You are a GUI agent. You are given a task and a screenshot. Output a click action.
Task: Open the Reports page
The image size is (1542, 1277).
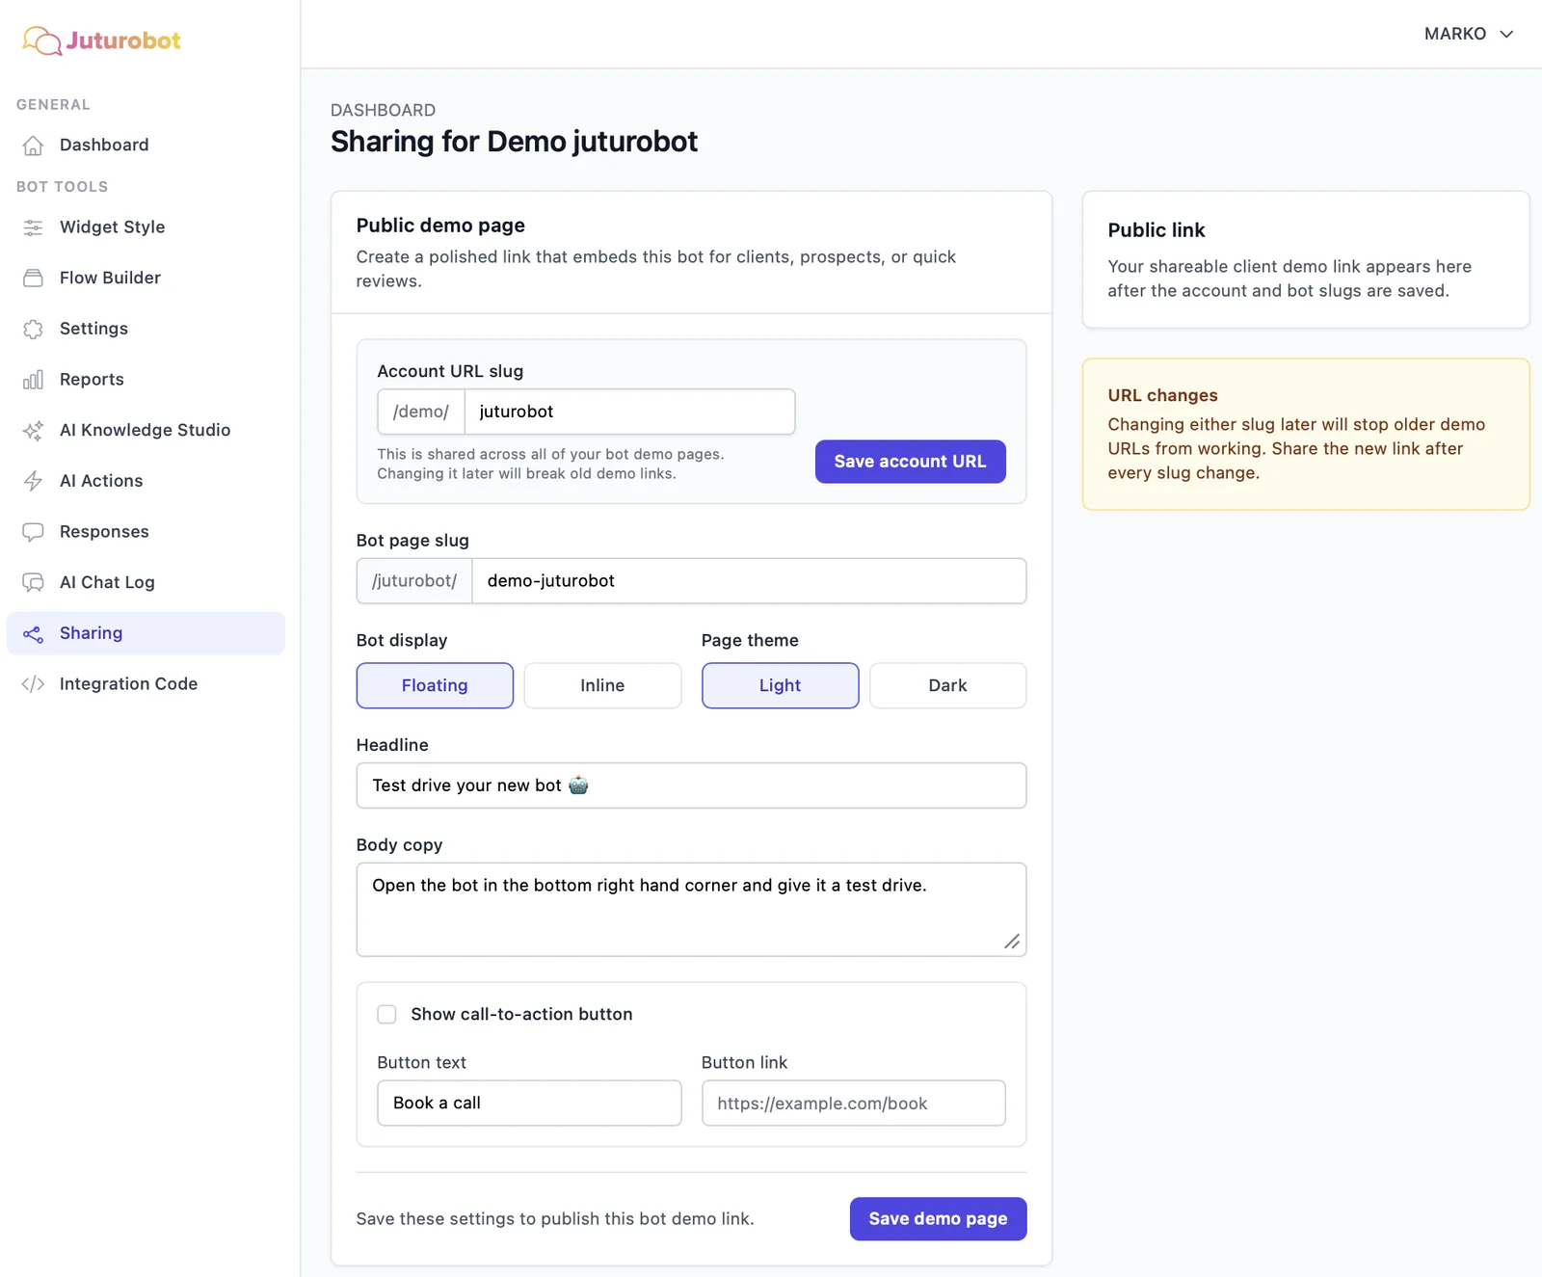tap(146, 380)
